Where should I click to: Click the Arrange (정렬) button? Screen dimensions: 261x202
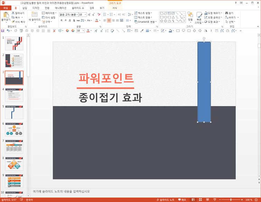190,17
